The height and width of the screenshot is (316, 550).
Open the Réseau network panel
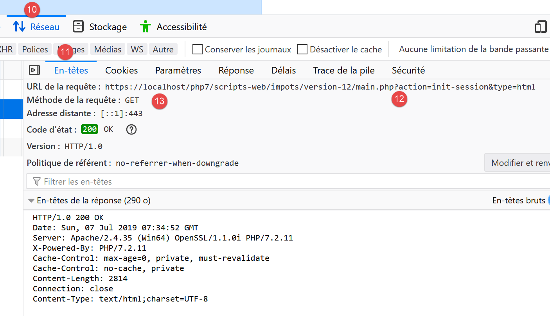(x=36, y=27)
